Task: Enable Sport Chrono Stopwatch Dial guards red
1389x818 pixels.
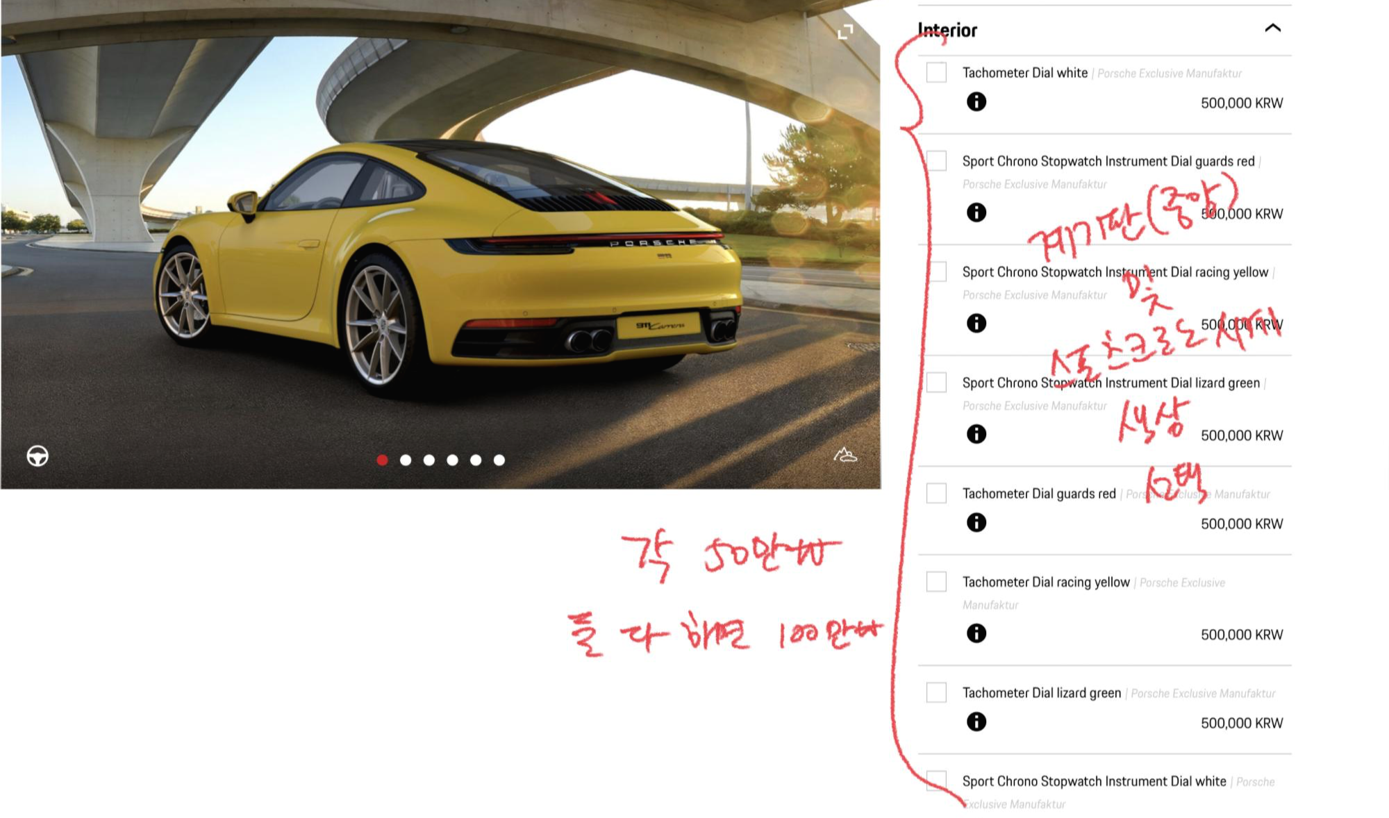Action: (x=936, y=161)
